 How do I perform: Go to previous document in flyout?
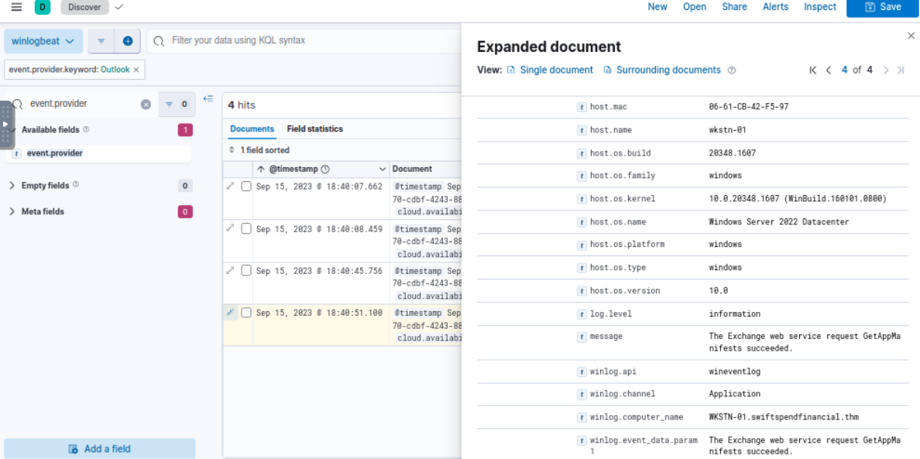(x=829, y=70)
